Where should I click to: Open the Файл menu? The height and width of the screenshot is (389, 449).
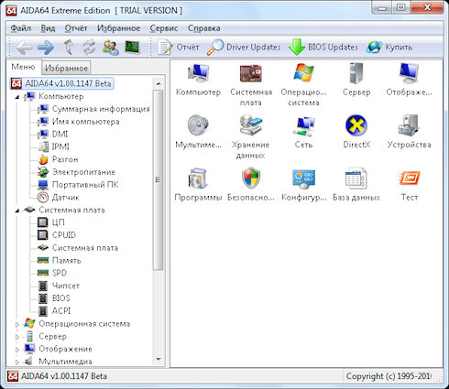point(21,28)
